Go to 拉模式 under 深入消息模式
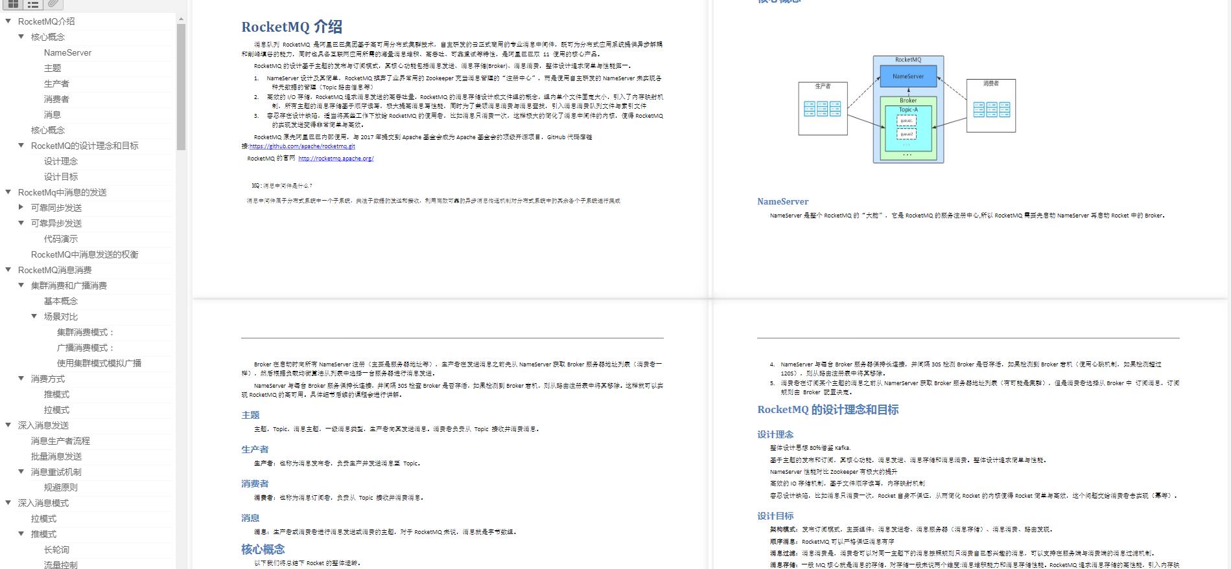 coord(43,519)
